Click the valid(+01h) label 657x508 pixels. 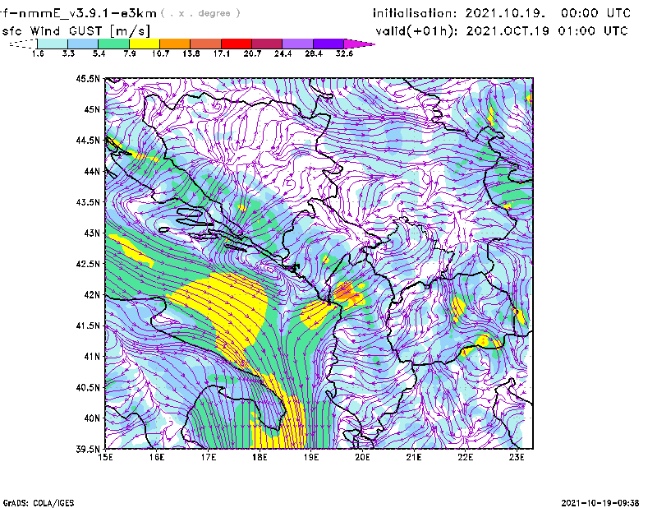coord(416,31)
